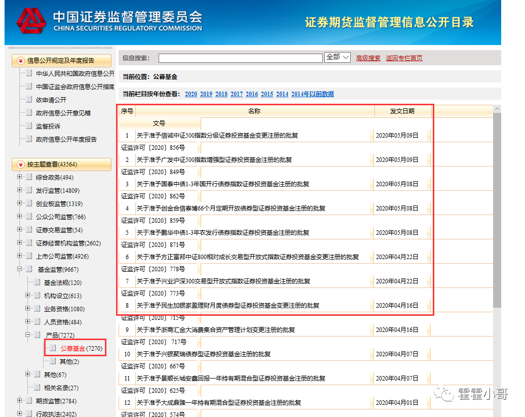Viewport: 525px width, 417px height.
Task: Open 依申请公开 tree item
Action: (51, 100)
